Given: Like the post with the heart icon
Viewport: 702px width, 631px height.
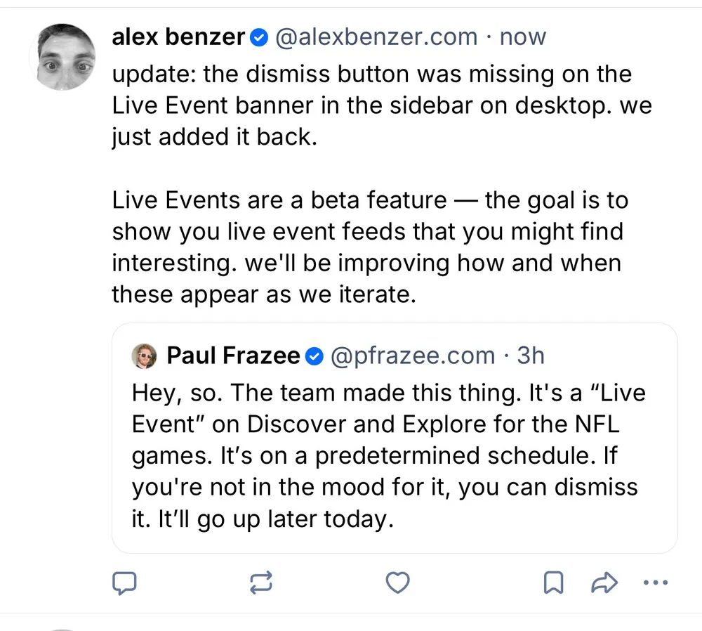Looking at the screenshot, I should [x=398, y=582].
